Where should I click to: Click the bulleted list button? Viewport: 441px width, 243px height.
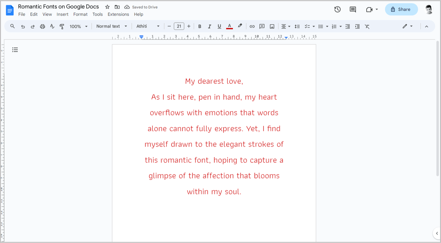point(321,26)
